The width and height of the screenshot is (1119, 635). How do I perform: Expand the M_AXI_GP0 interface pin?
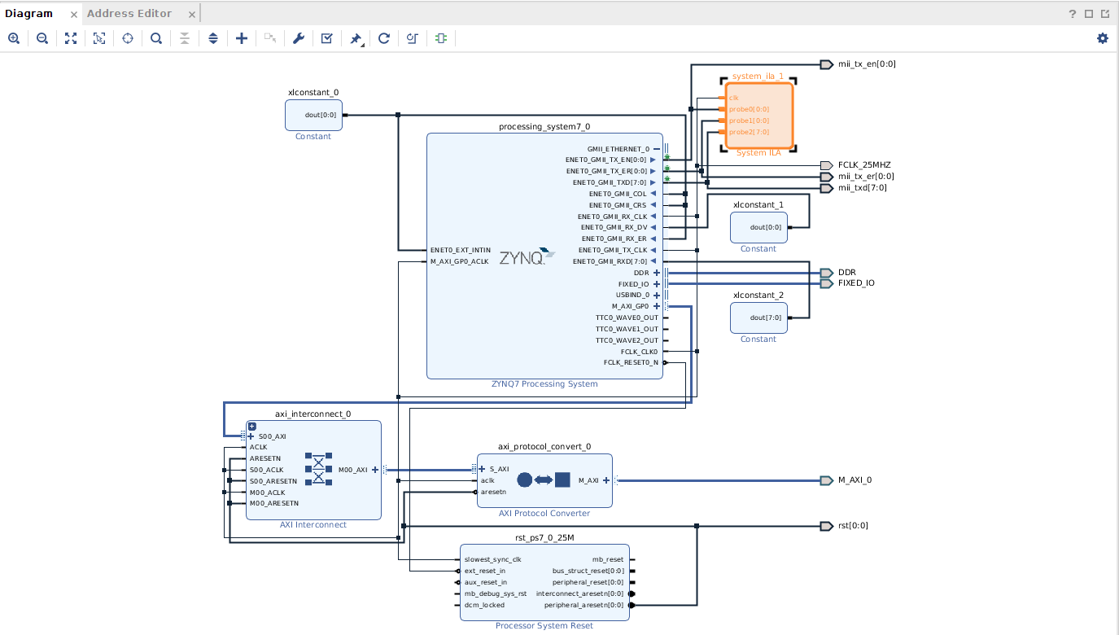click(x=657, y=306)
